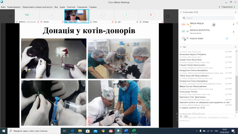Image resolution: width=238 pixels, height=134 pixels.
Task: Click the Webex Meetings icon in the taskbar
Action: [x=118, y=131]
